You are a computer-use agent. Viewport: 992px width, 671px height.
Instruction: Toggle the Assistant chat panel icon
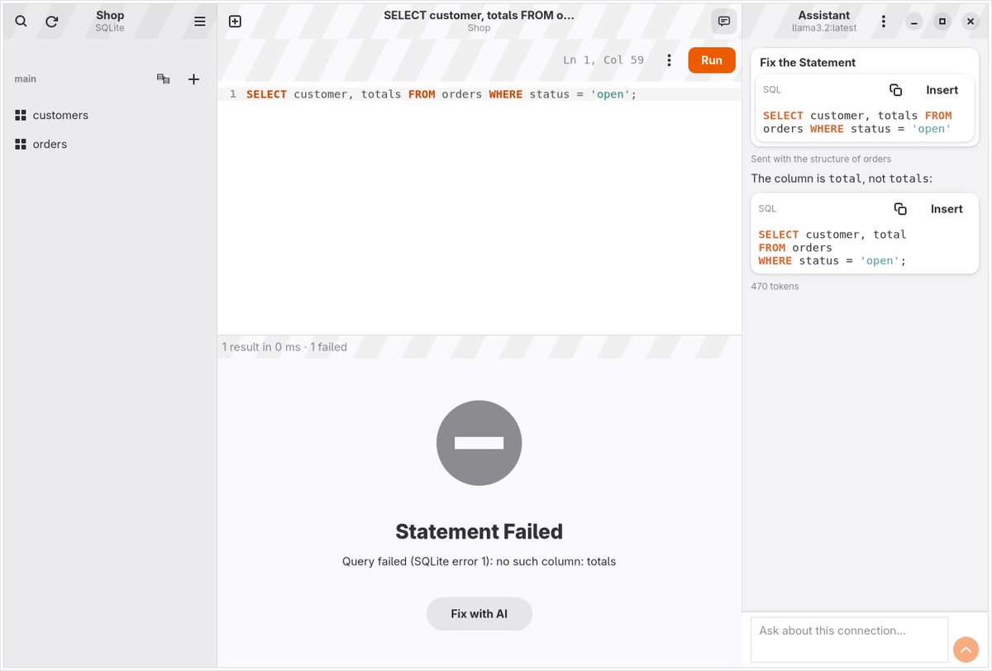tap(724, 21)
